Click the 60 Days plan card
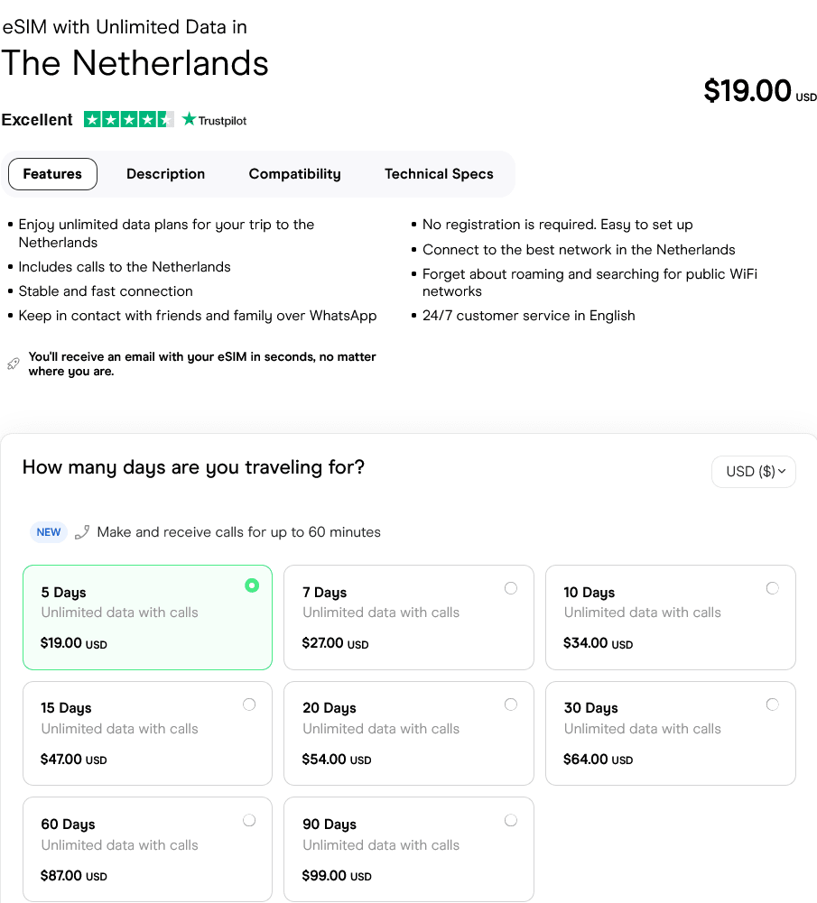 coord(147,849)
